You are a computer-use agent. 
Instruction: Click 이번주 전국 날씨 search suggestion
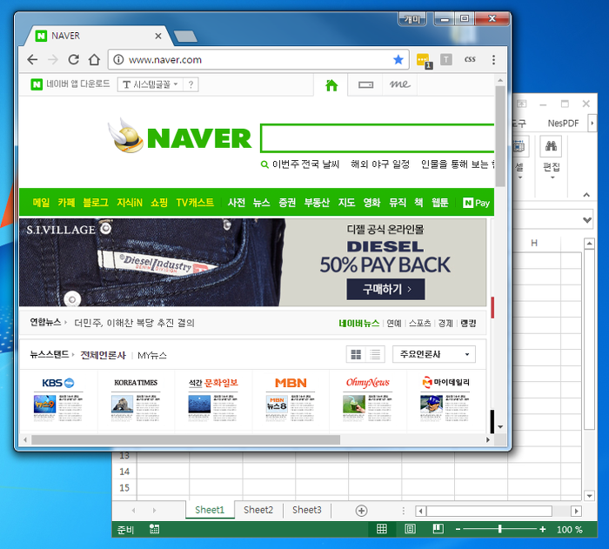[305, 164]
